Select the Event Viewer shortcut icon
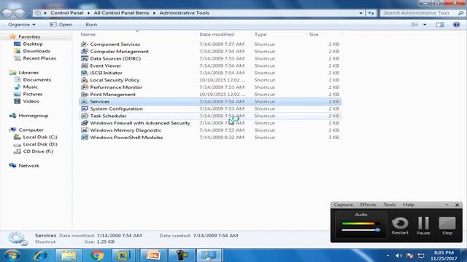The width and height of the screenshot is (467, 262). pyautogui.click(x=85, y=65)
